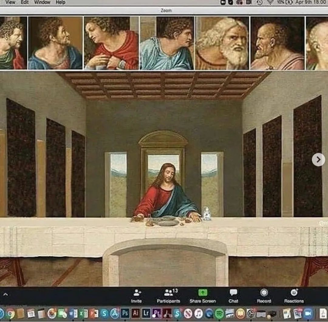Open the Reactions picker

point(294,296)
